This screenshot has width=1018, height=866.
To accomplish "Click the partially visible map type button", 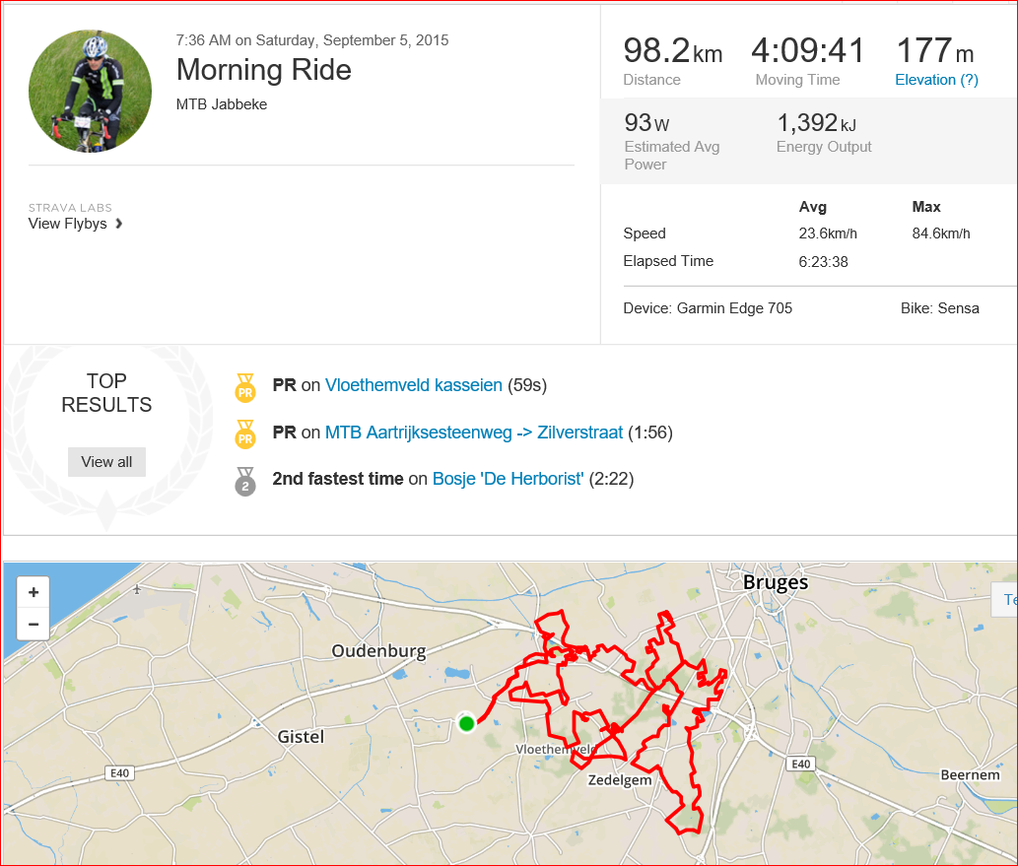I will pos(1005,599).
